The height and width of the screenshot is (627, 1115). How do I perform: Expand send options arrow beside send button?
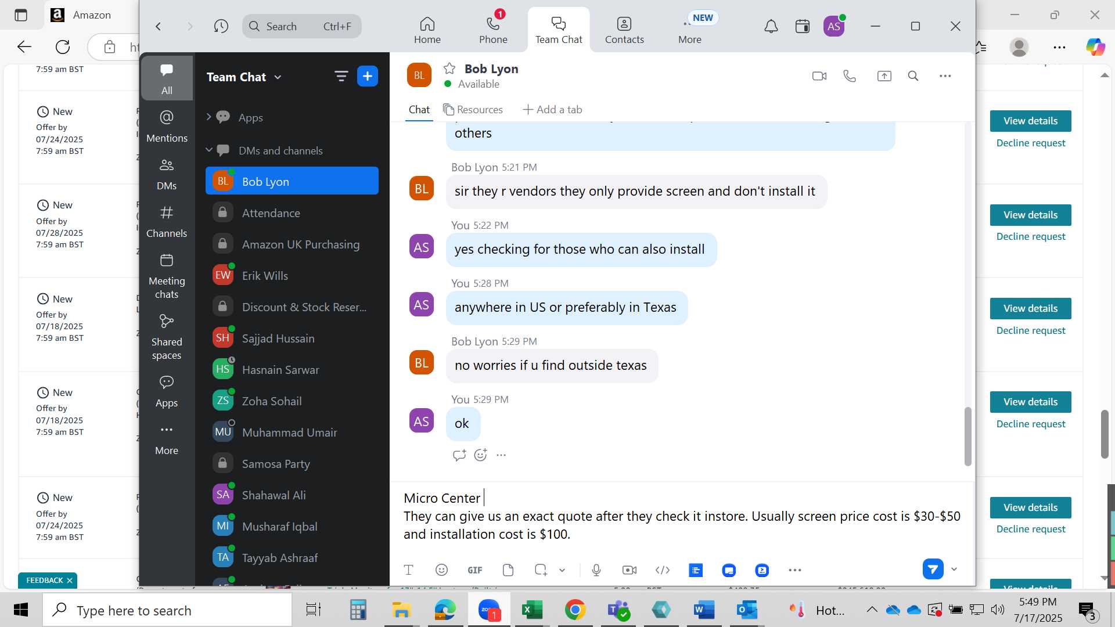(x=954, y=569)
